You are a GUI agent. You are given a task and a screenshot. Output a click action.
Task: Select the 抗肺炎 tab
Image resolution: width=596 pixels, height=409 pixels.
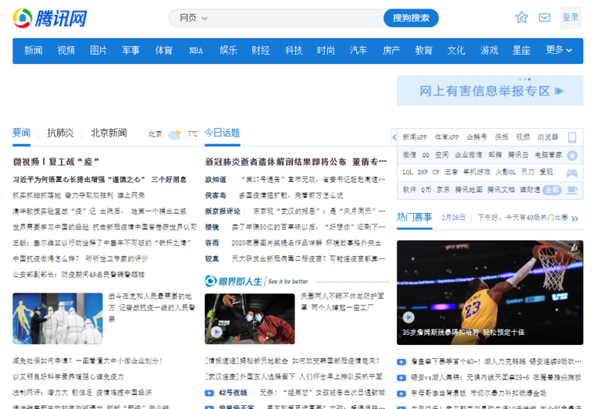pos(60,134)
